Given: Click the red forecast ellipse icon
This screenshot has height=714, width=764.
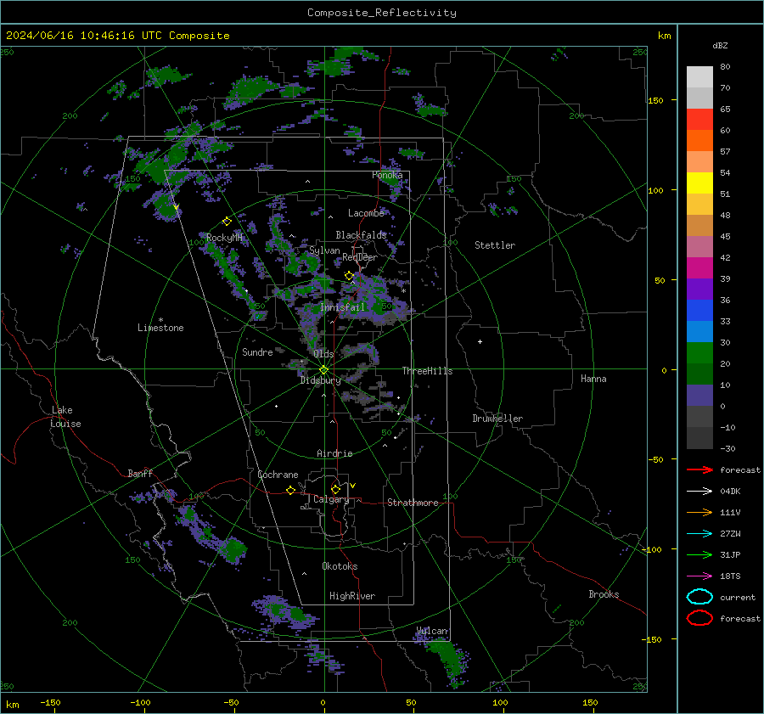Looking at the screenshot, I should (699, 618).
